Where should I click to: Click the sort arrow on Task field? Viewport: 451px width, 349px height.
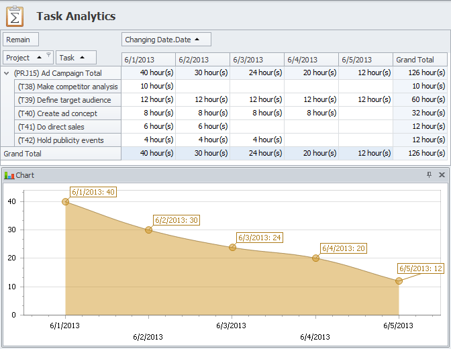(x=82, y=58)
